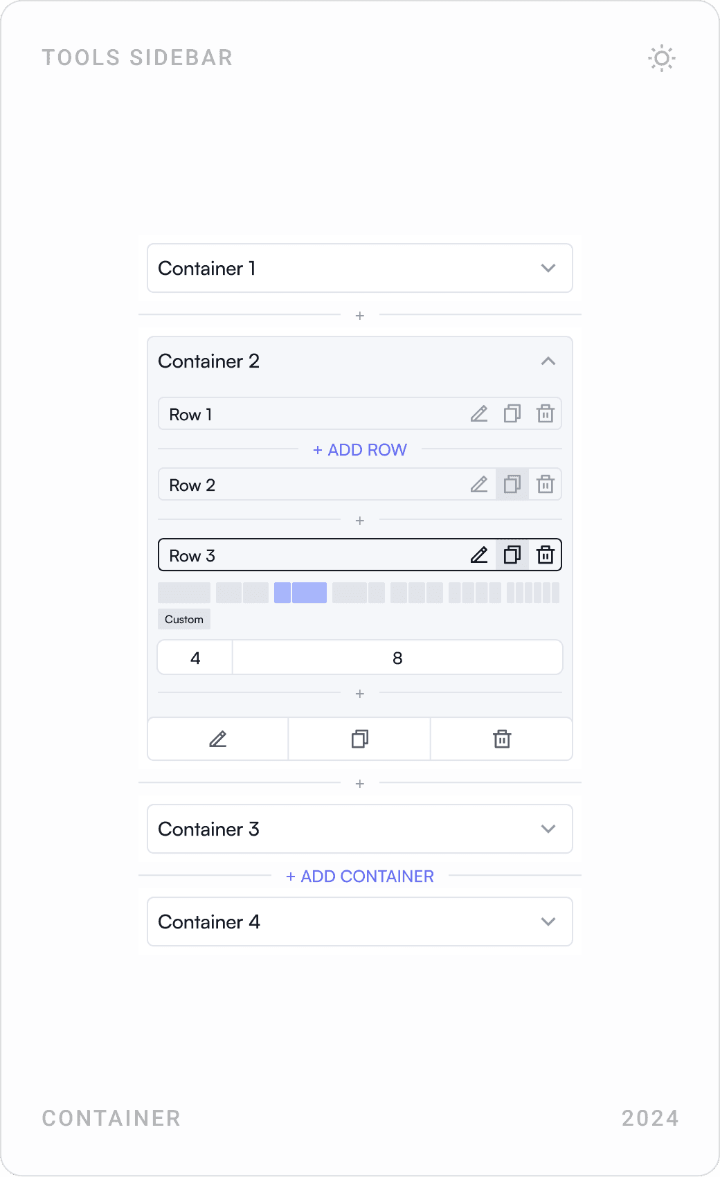The height and width of the screenshot is (1177, 720).
Task: Duplicate Row 1 using its copy icon
Action: (x=512, y=413)
